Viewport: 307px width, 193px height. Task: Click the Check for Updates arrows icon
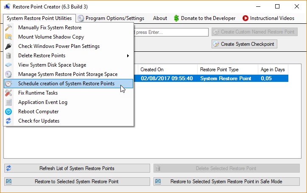click(x=8, y=121)
